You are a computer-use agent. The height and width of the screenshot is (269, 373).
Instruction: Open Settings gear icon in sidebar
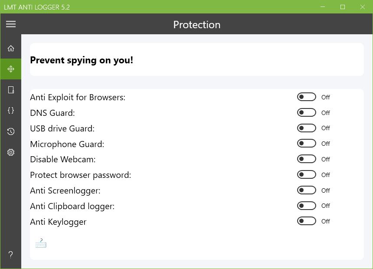(x=11, y=152)
